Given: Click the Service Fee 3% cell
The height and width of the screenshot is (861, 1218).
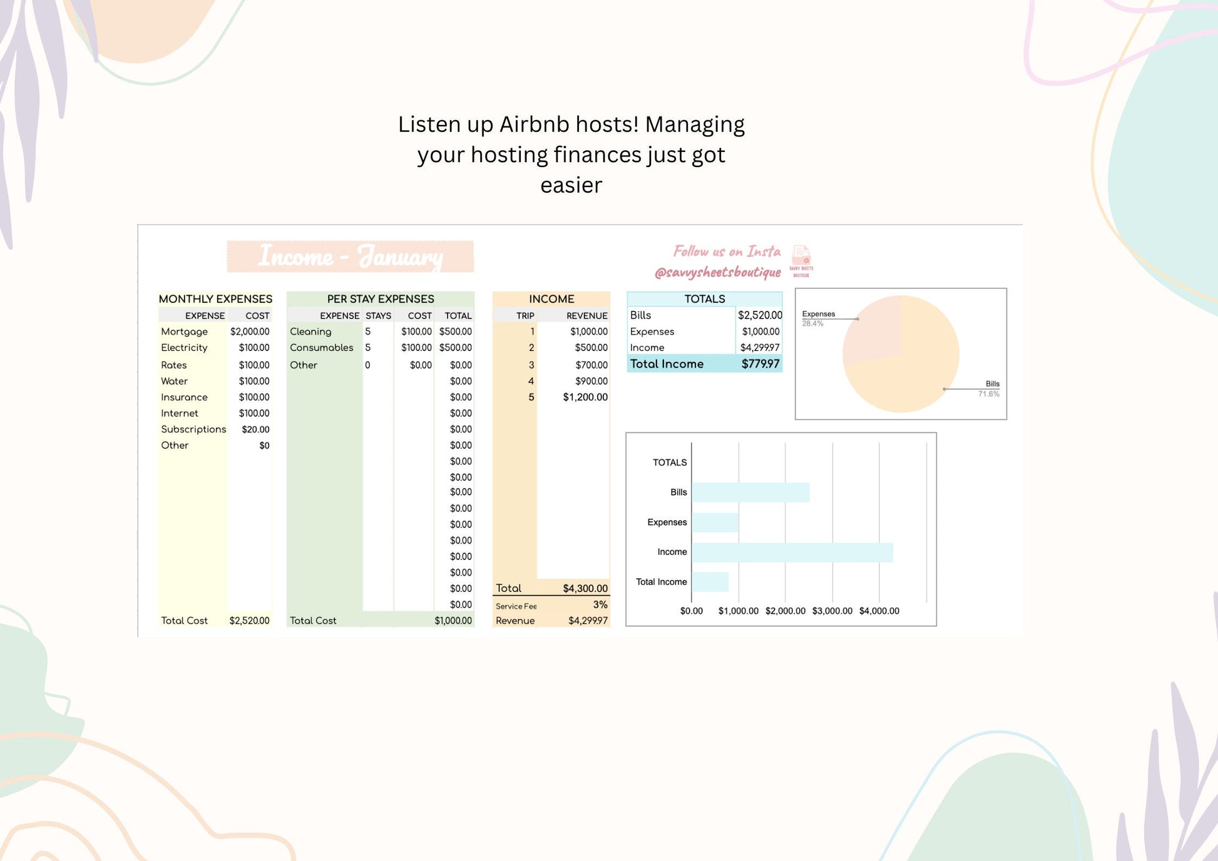Looking at the screenshot, I should pyautogui.click(x=600, y=604).
